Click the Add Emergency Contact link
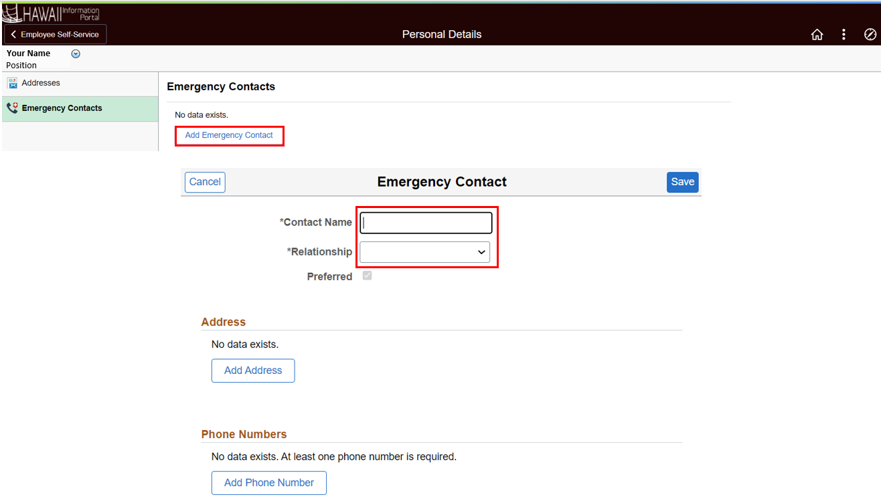This screenshot has width=881, height=499. (230, 135)
